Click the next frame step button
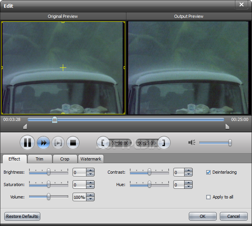 pyautogui.click(x=58, y=143)
